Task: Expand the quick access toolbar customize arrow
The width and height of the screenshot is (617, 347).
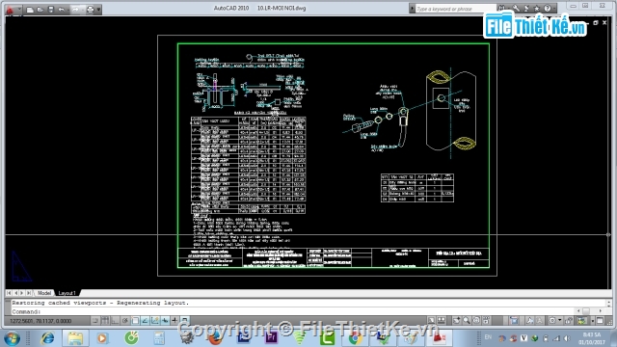Action: (x=98, y=10)
